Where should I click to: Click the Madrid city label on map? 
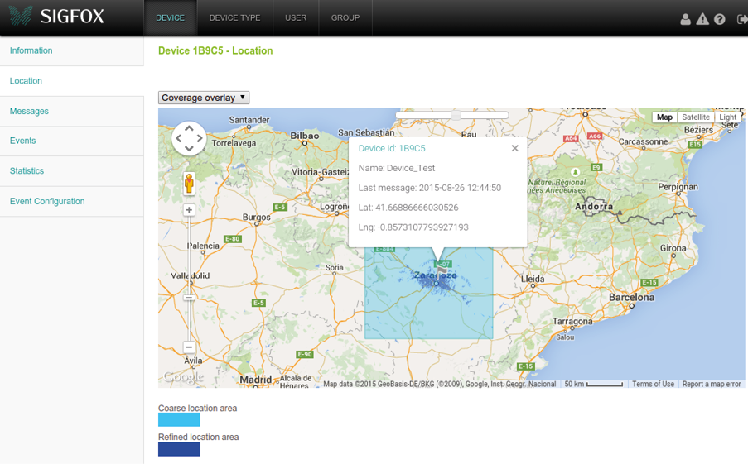(x=256, y=380)
